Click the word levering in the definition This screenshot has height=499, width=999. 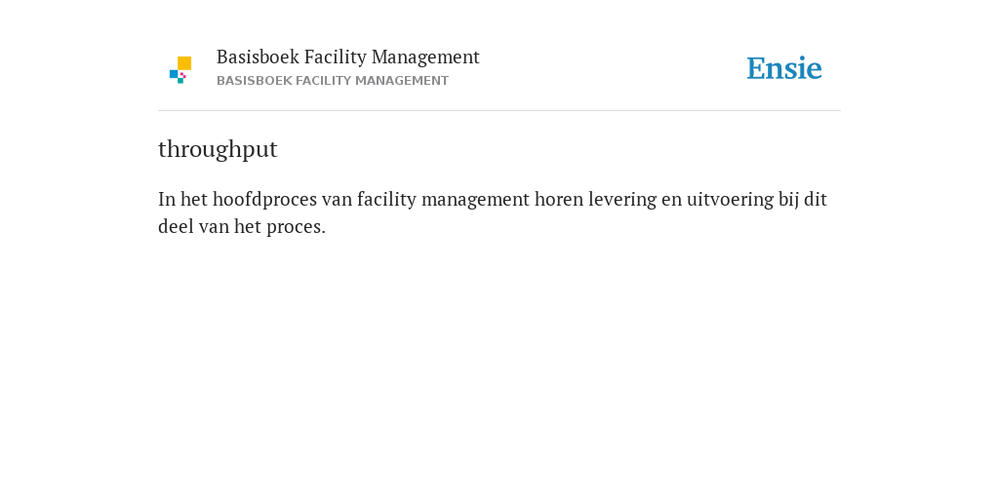click(621, 200)
